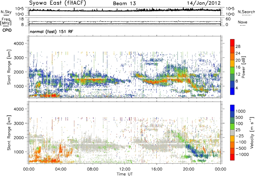Image resolution: width=255 pixels, height=176 pixels.
Task: Click the 'Syowa East (fitACF)' title
Action: point(58,3)
